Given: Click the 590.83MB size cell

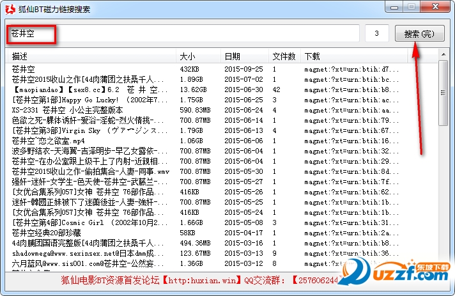Looking at the screenshot, I should click(x=195, y=110).
